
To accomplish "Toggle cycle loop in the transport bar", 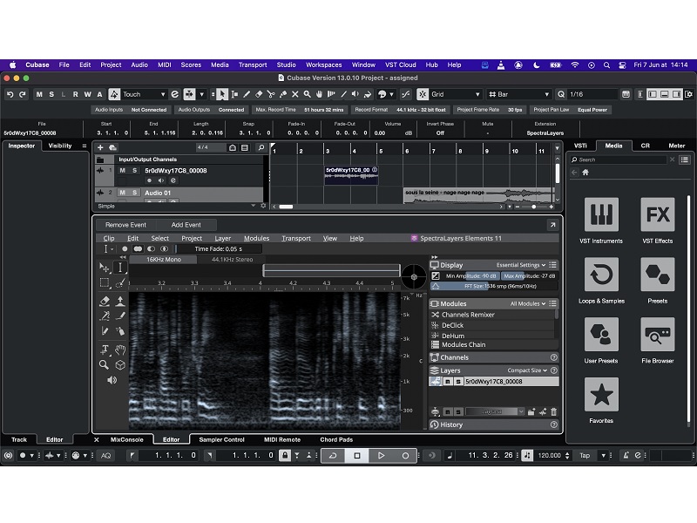I will [x=332, y=455].
